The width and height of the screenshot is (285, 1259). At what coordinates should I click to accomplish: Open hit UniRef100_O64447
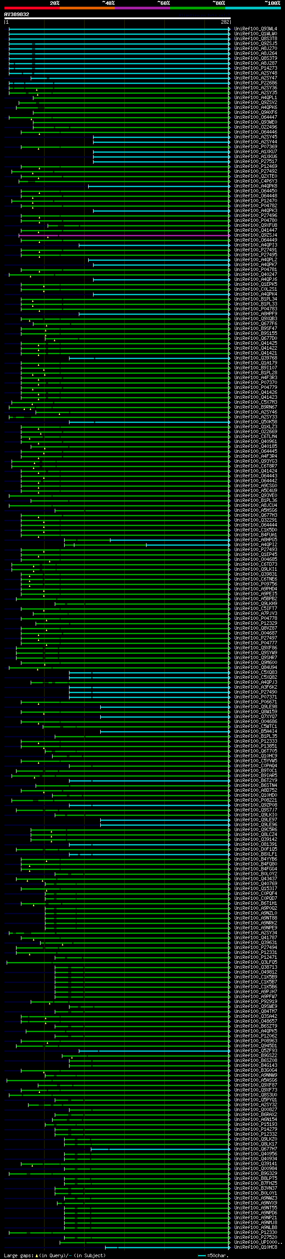coord(256,117)
